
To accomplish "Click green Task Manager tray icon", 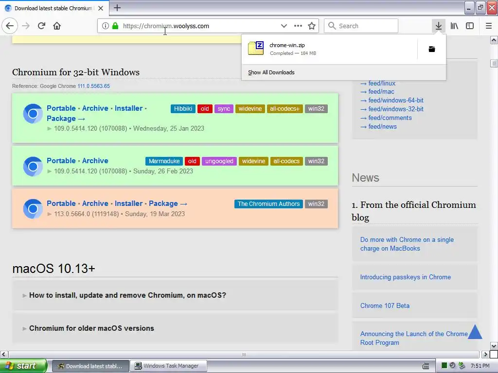I will (445, 366).
